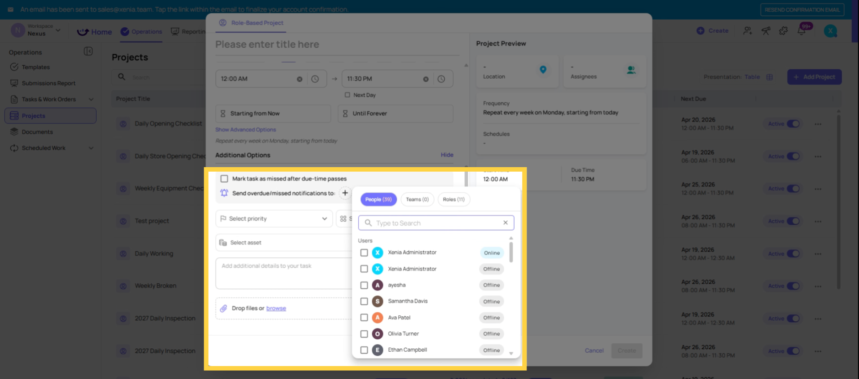The height and width of the screenshot is (379, 859).
Task: Open options menu for Daily Opening Checklist row
Action: pyautogui.click(x=818, y=124)
